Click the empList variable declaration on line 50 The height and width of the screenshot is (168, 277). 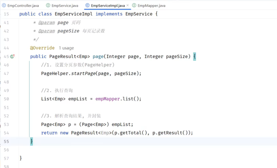78,99
